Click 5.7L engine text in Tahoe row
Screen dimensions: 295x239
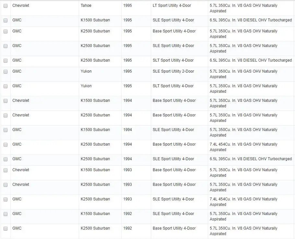[243, 8]
